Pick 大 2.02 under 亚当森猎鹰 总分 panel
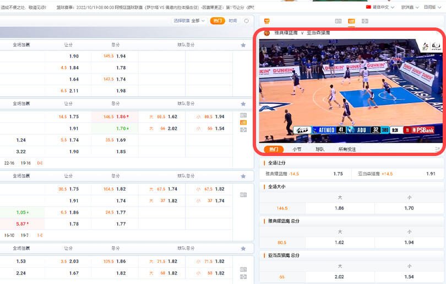Image resolution: width=446 pixels, height=284 pixels. pyautogui.click(x=340, y=277)
